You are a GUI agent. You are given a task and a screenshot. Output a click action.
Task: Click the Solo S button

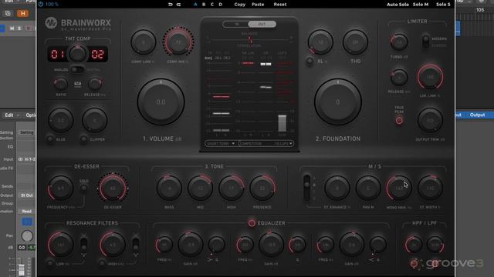(443, 5)
